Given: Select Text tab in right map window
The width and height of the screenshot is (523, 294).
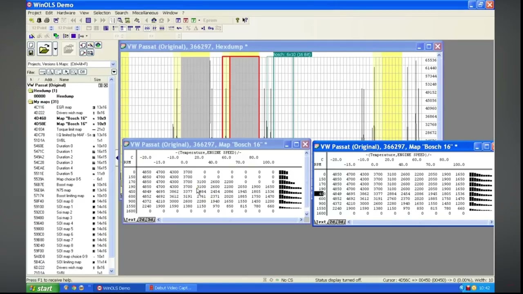Looking at the screenshot, I should click(x=321, y=222).
